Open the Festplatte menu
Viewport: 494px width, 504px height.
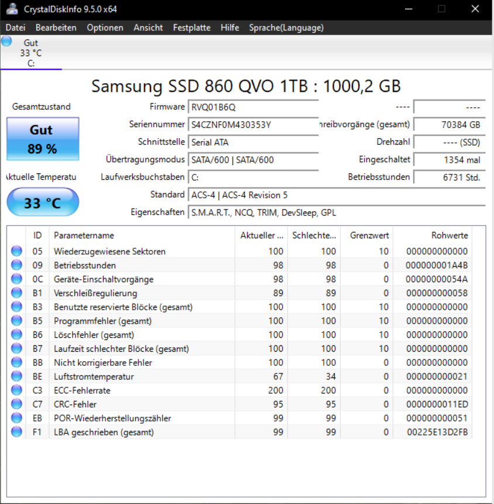[x=191, y=28]
